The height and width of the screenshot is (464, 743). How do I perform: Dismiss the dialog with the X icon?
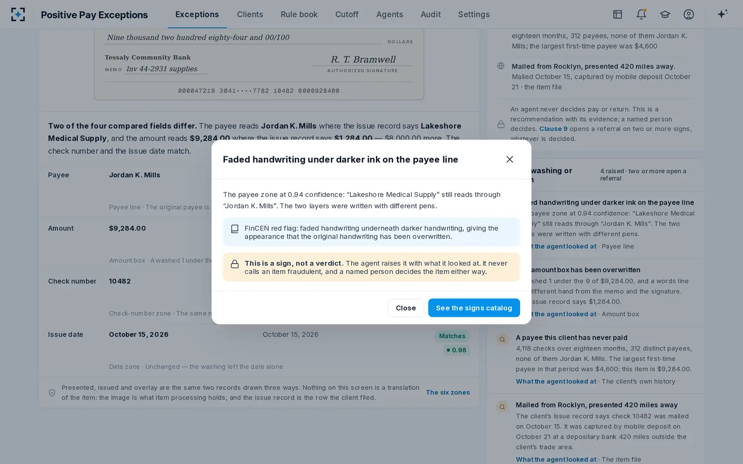(510, 159)
